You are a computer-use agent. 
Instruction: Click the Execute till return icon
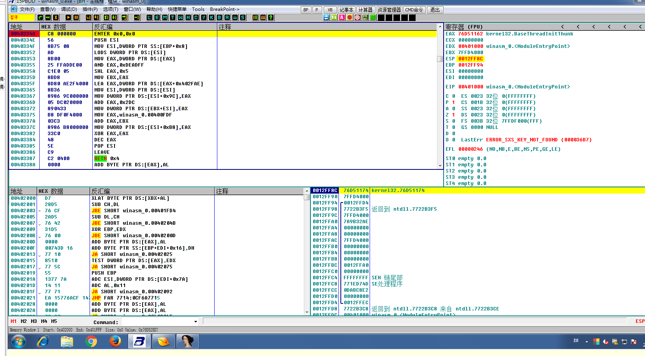(x=125, y=18)
